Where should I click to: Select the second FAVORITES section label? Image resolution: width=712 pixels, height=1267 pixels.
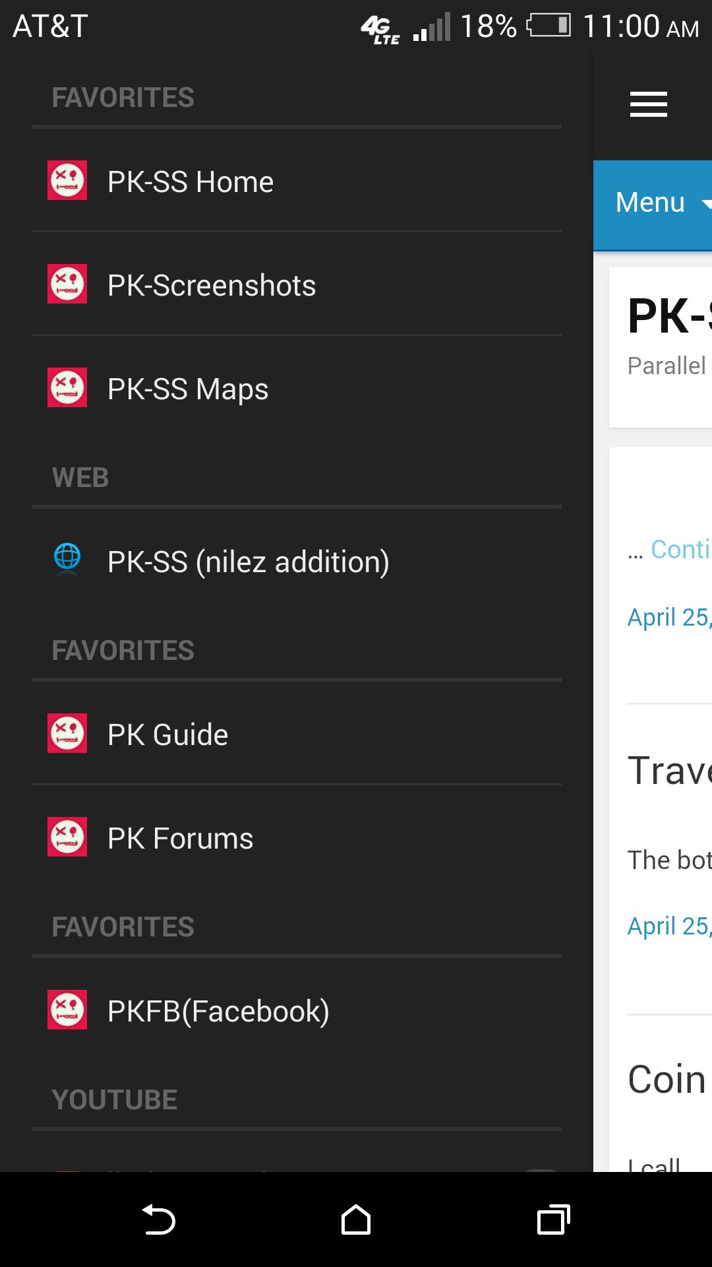pyautogui.click(x=123, y=650)
